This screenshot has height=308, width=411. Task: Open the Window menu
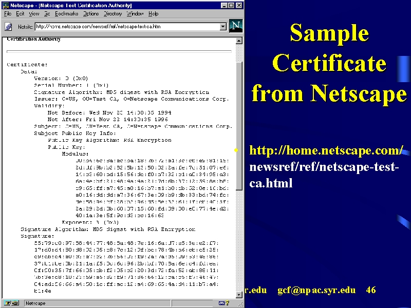tap(135, 14)
